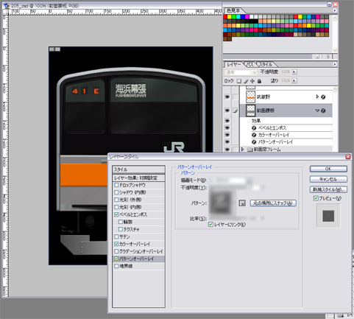
Task: Click the paintbrush indicator on 前面腰板 layer
Action: [236, 111]
